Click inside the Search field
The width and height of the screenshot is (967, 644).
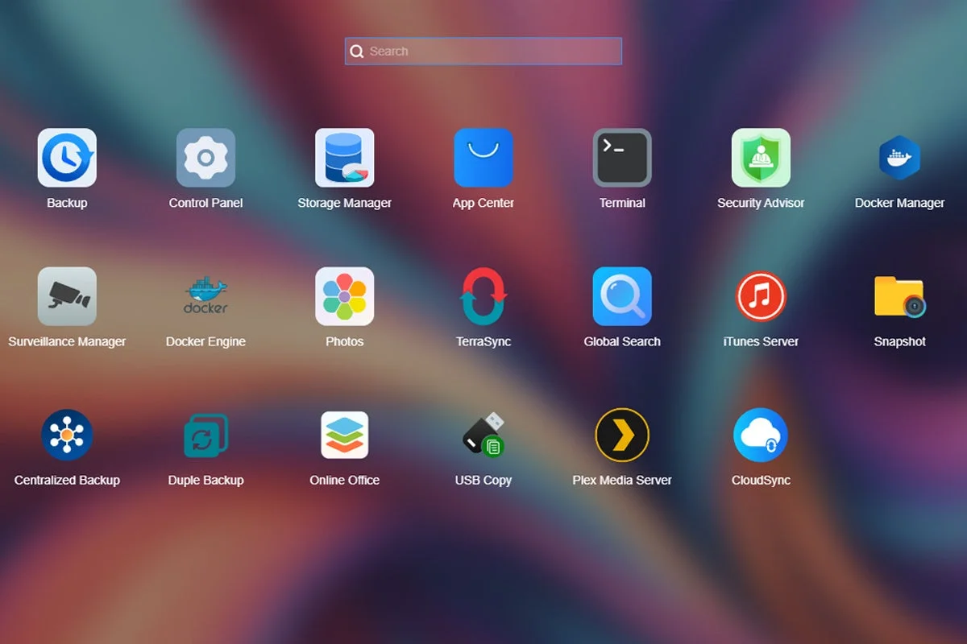[483, 51]
